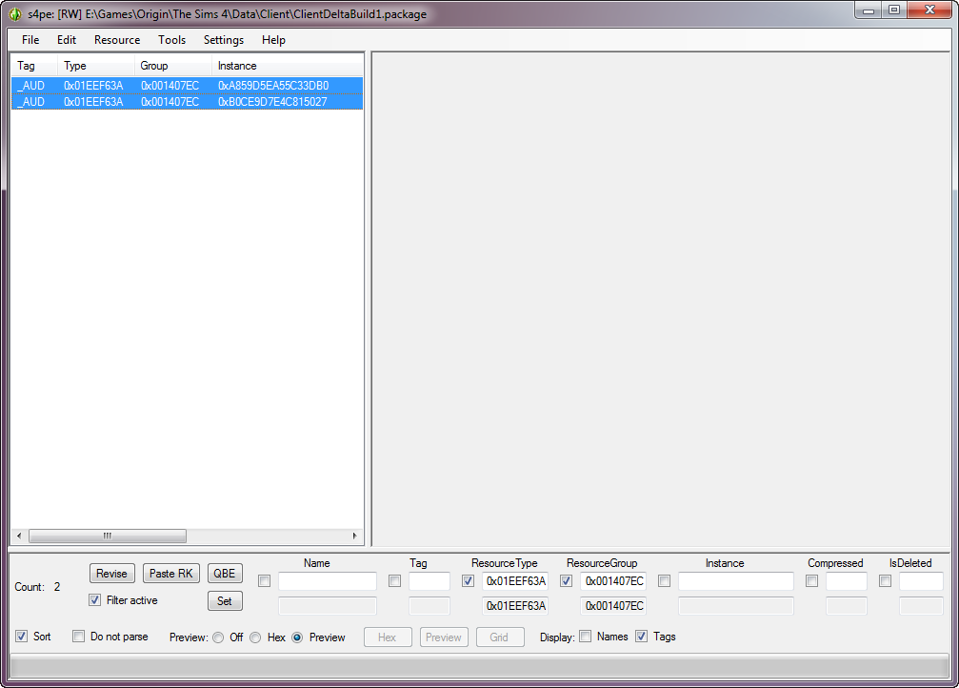The width and height of the screenshot is (959, 688).
Task: Toggle the Display Tags checkbox
Action: point(641,636)
